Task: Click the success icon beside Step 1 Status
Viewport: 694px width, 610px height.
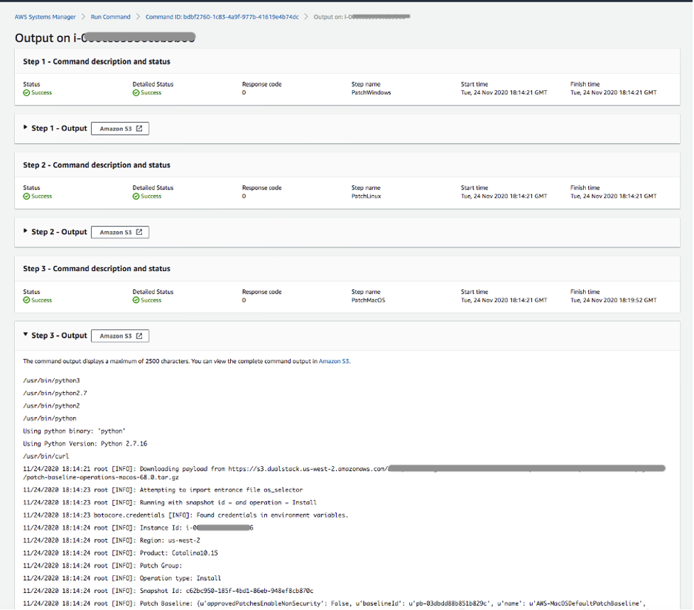Action: (26, 92)
